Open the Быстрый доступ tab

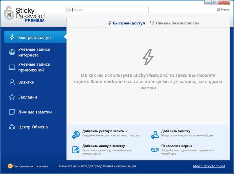tap(127, 23)
